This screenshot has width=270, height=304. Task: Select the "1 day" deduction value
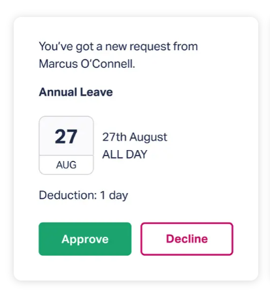tap(114, 195)
